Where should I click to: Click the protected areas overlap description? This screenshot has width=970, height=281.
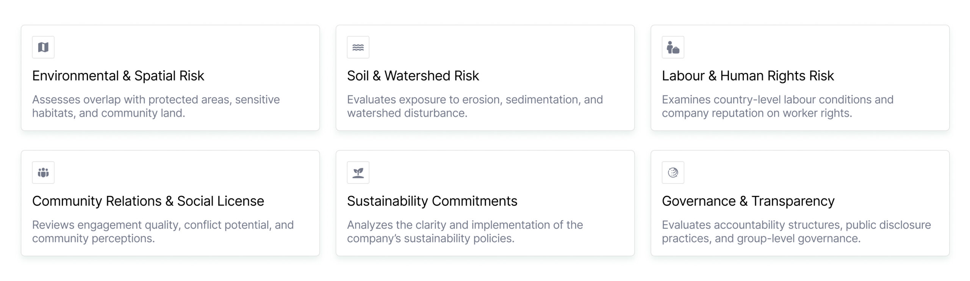click(156, 106)
